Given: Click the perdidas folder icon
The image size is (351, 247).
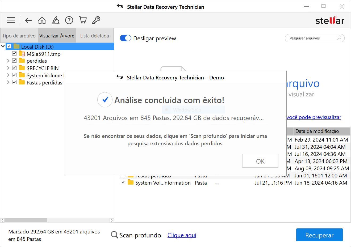Looking at the screenshot, I should click(22, 61).
